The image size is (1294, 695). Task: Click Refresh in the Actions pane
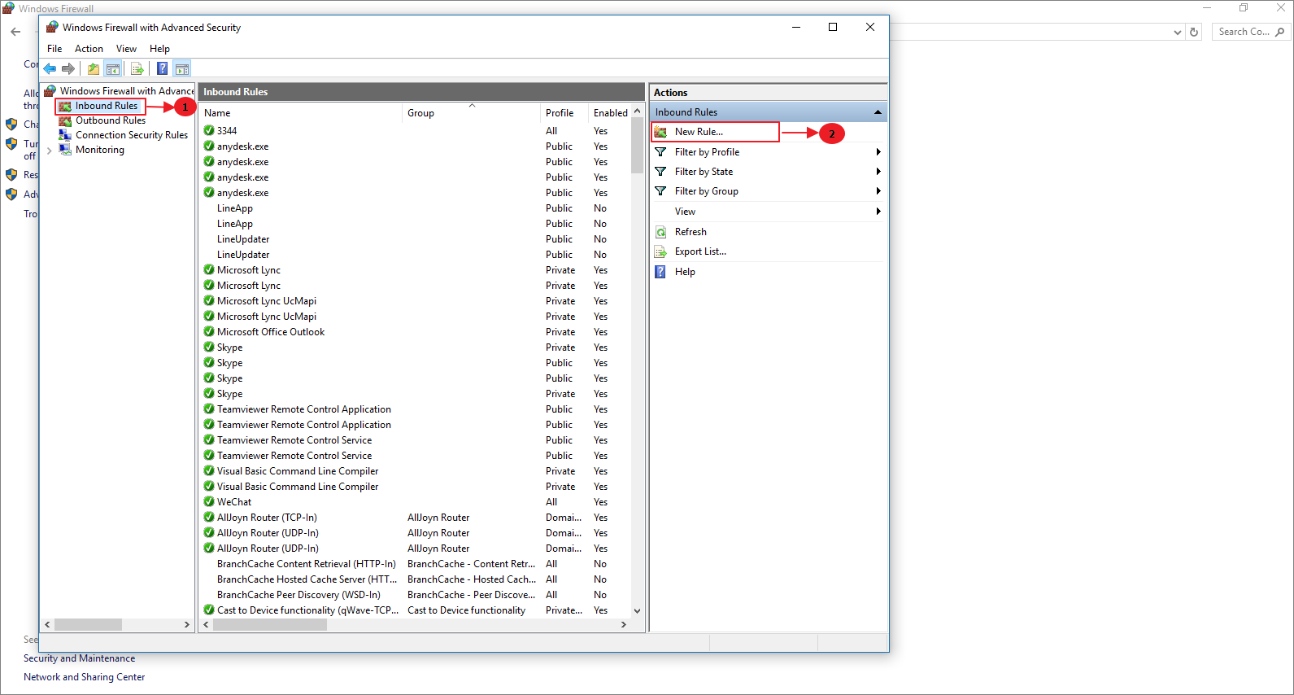691,232
